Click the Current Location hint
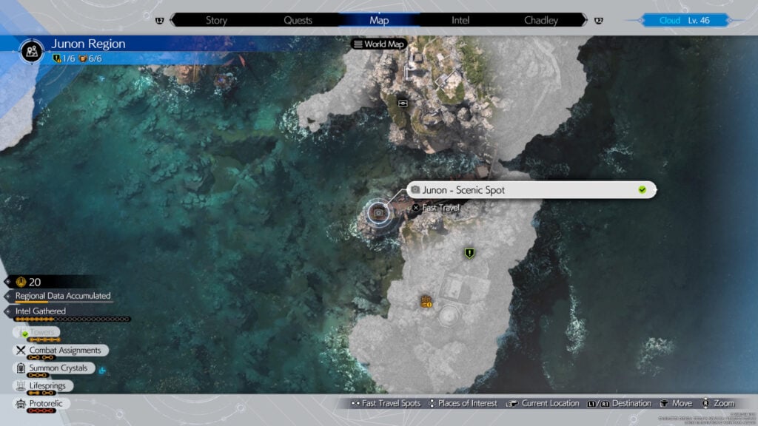Viewport: 758px width, 426px height. [544, 403]
